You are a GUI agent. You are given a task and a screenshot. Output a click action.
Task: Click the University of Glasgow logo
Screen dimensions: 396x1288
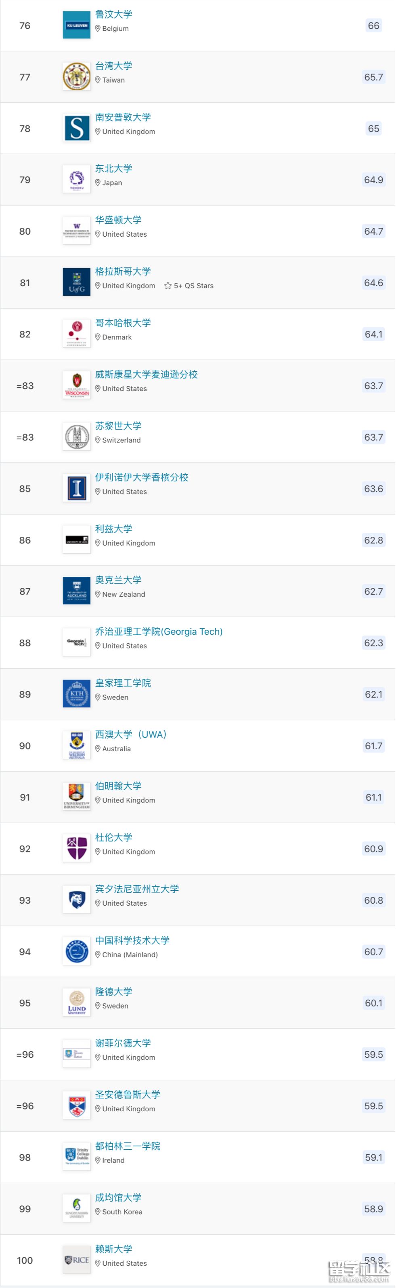pyautogui.click(x=76, y=282)
